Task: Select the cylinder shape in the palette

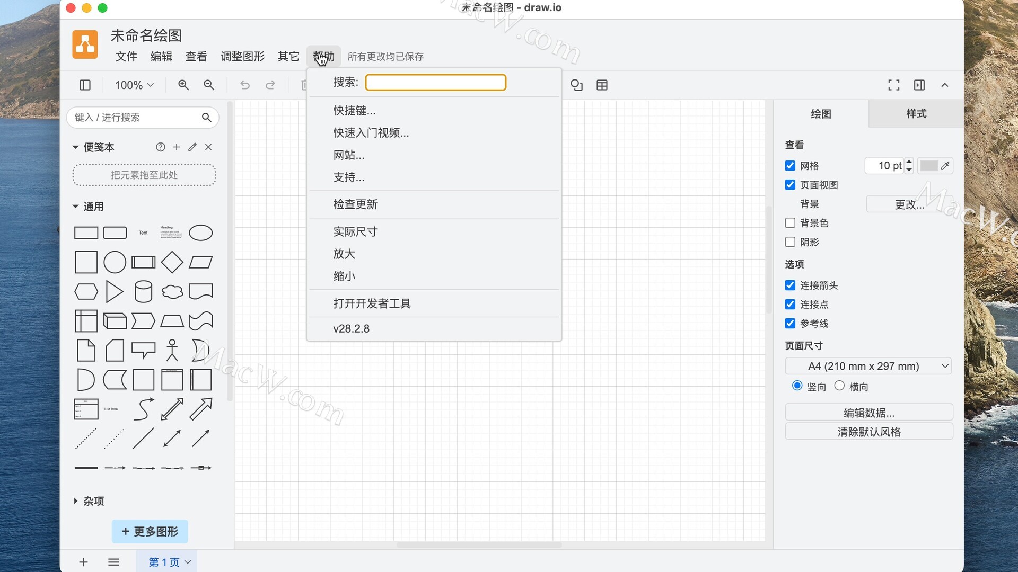Action: 143,291
